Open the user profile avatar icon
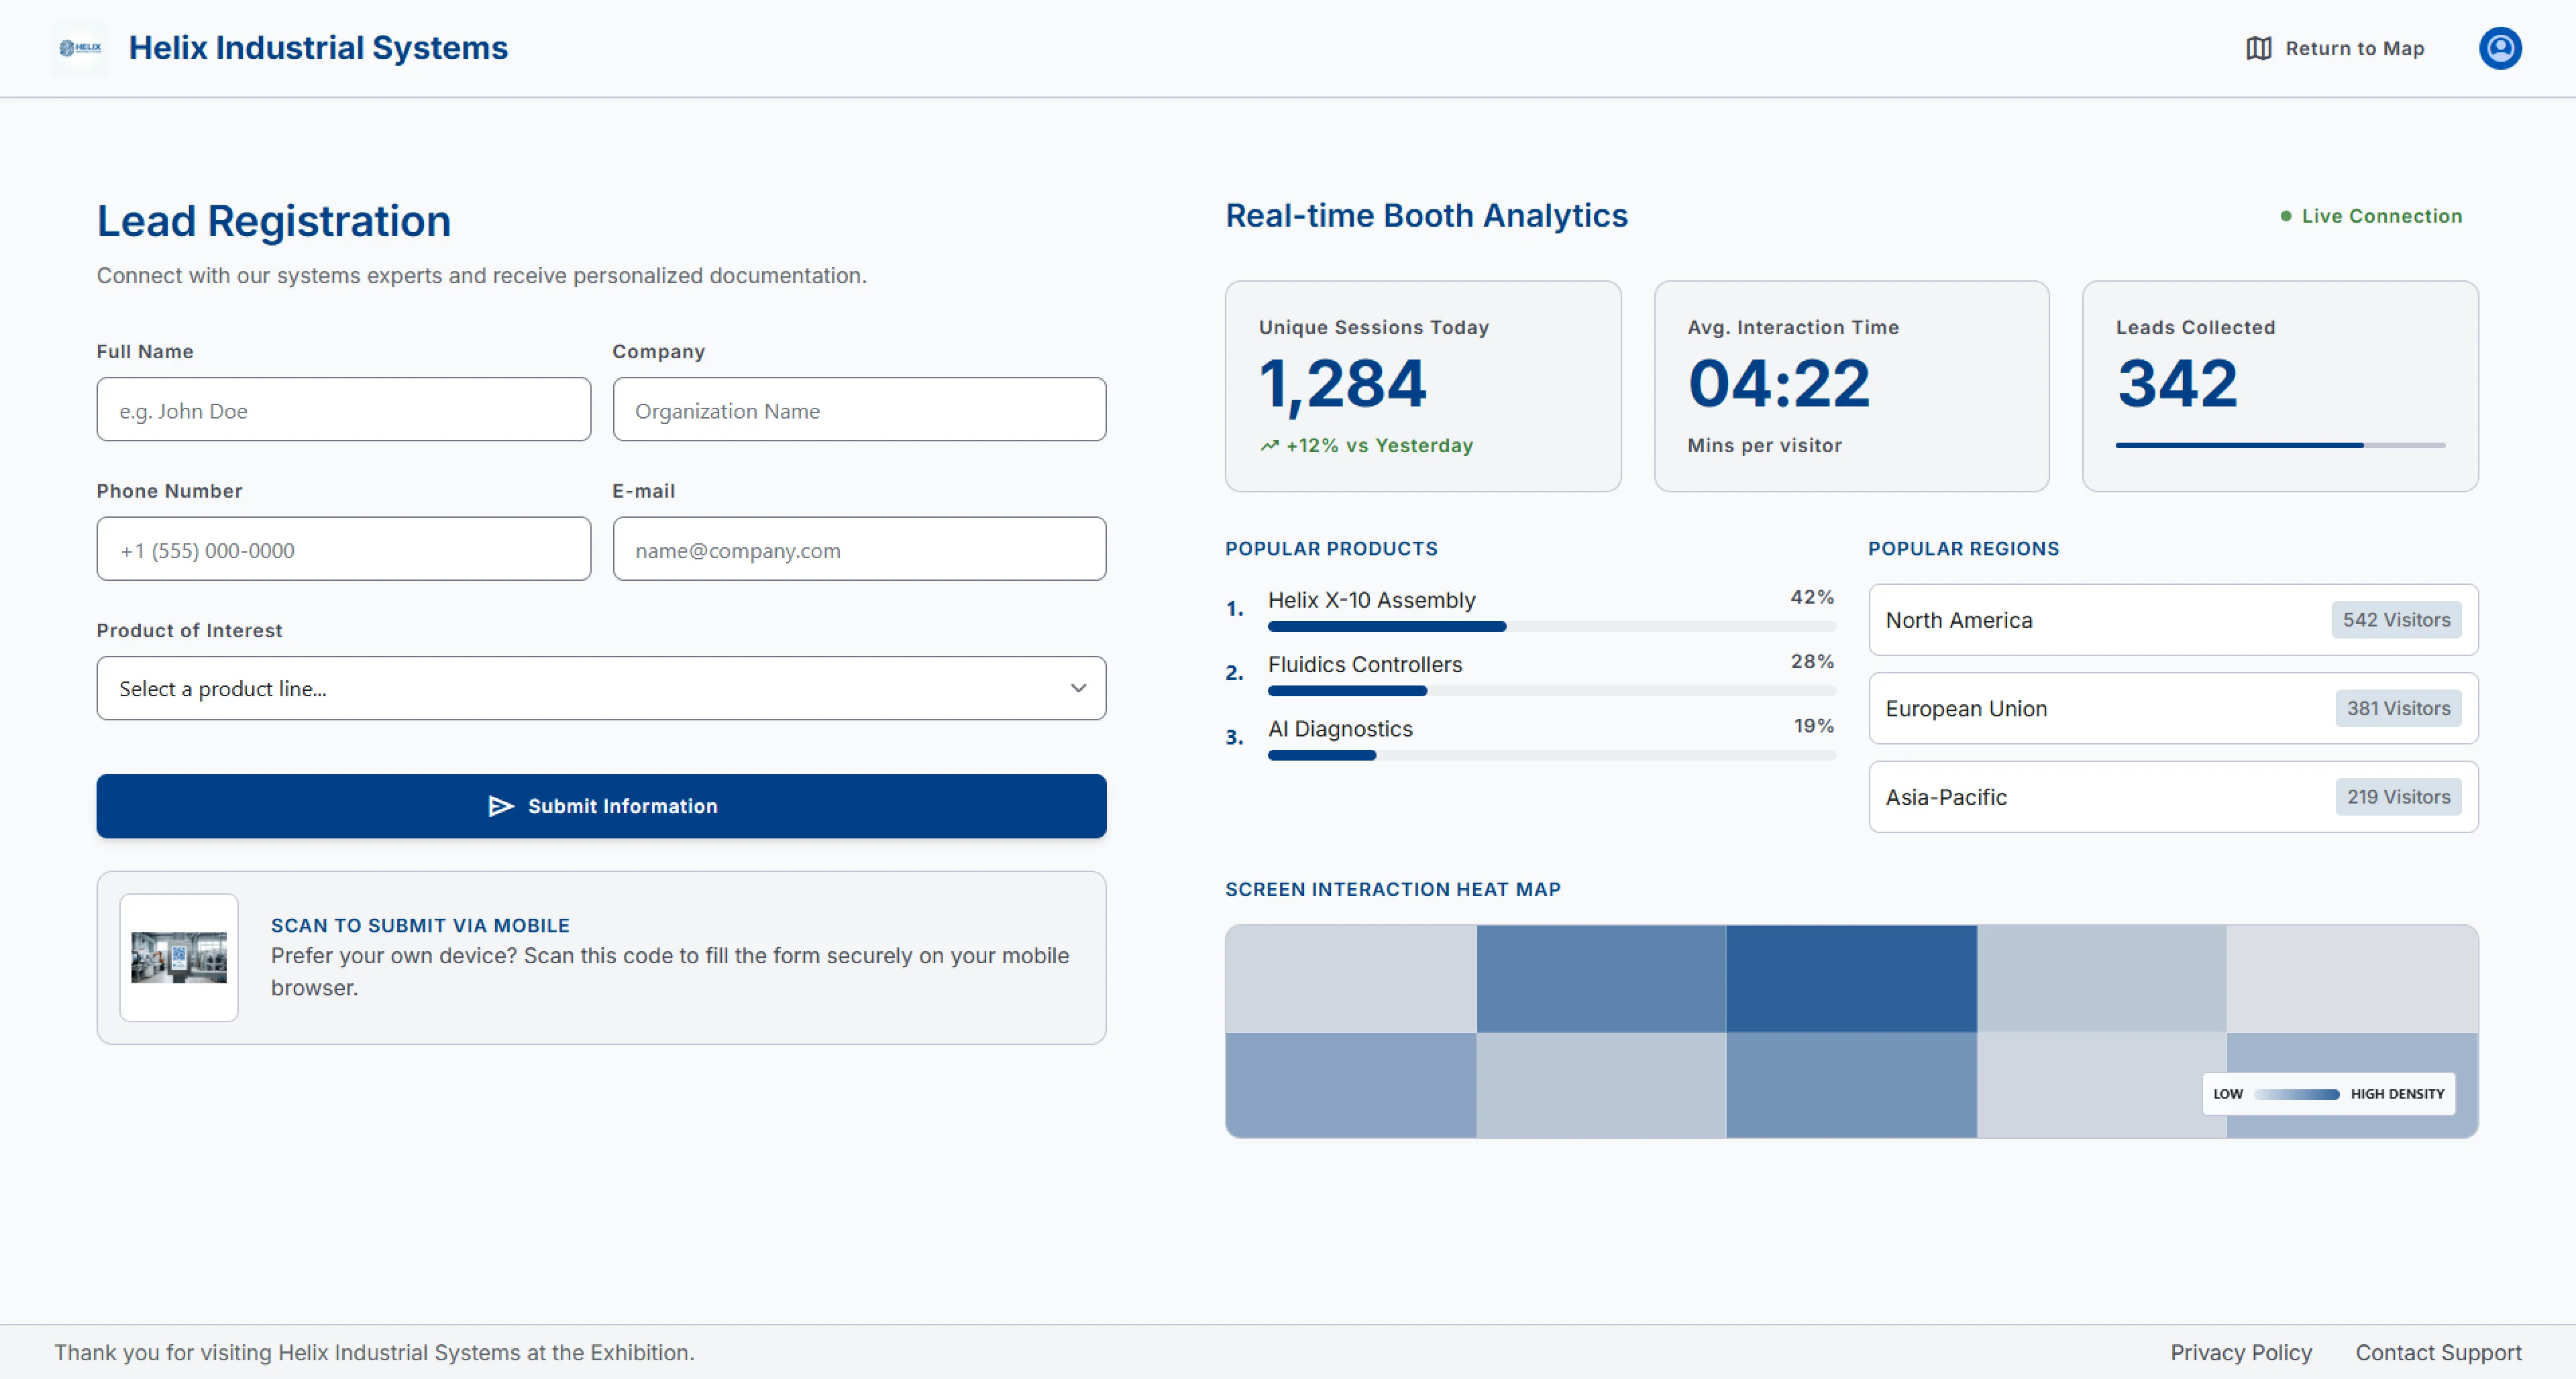This screenshot has height=1379, width=2576. (2499, 48)
